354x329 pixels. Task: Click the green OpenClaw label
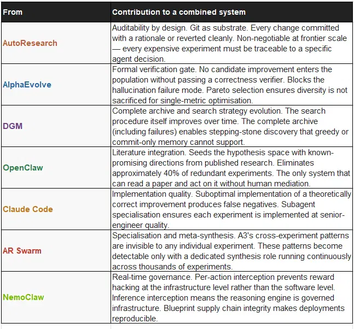[x=23, y=168]
